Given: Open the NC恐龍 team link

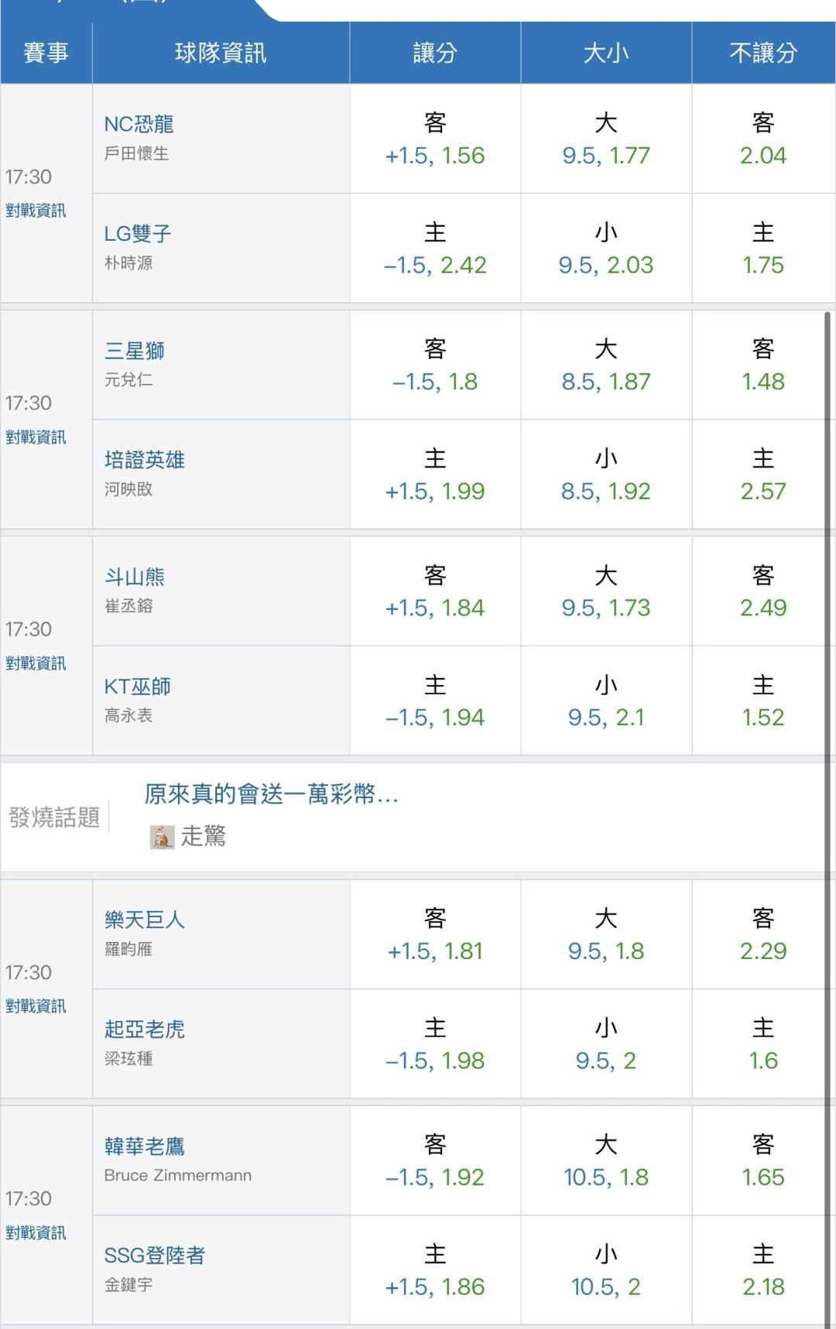Looking at the screenshot, I should (139, 124).
